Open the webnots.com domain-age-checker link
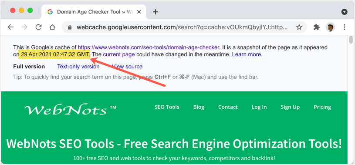The width and height of the screenshot is (355, 165). point(149,47)
